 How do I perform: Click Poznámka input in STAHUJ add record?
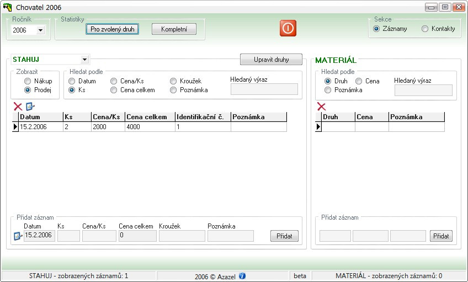pyautogui.click(x=231, y=236)
